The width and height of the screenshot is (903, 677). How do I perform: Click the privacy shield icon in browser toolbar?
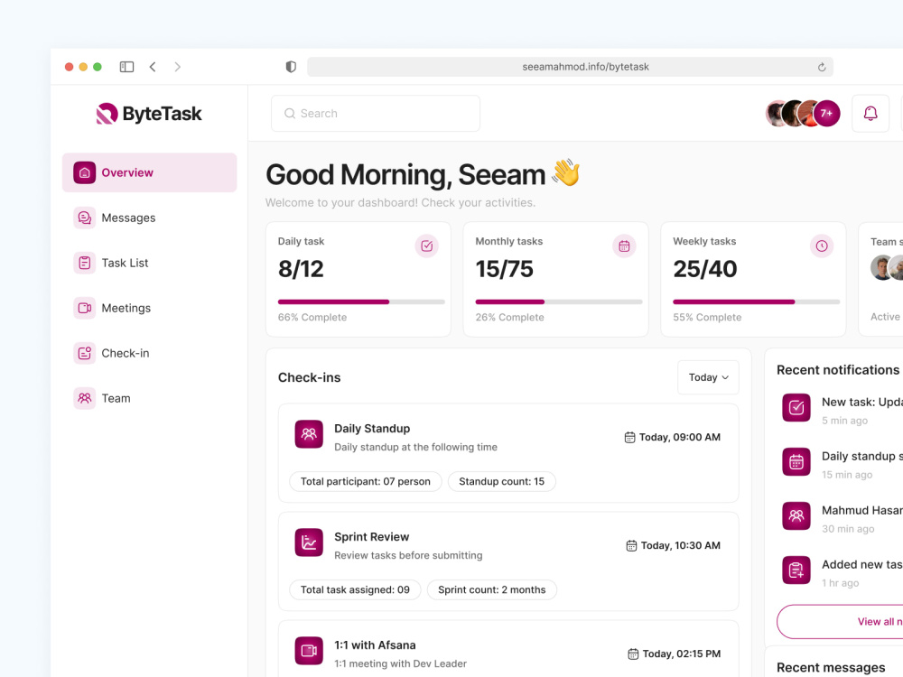291,67
